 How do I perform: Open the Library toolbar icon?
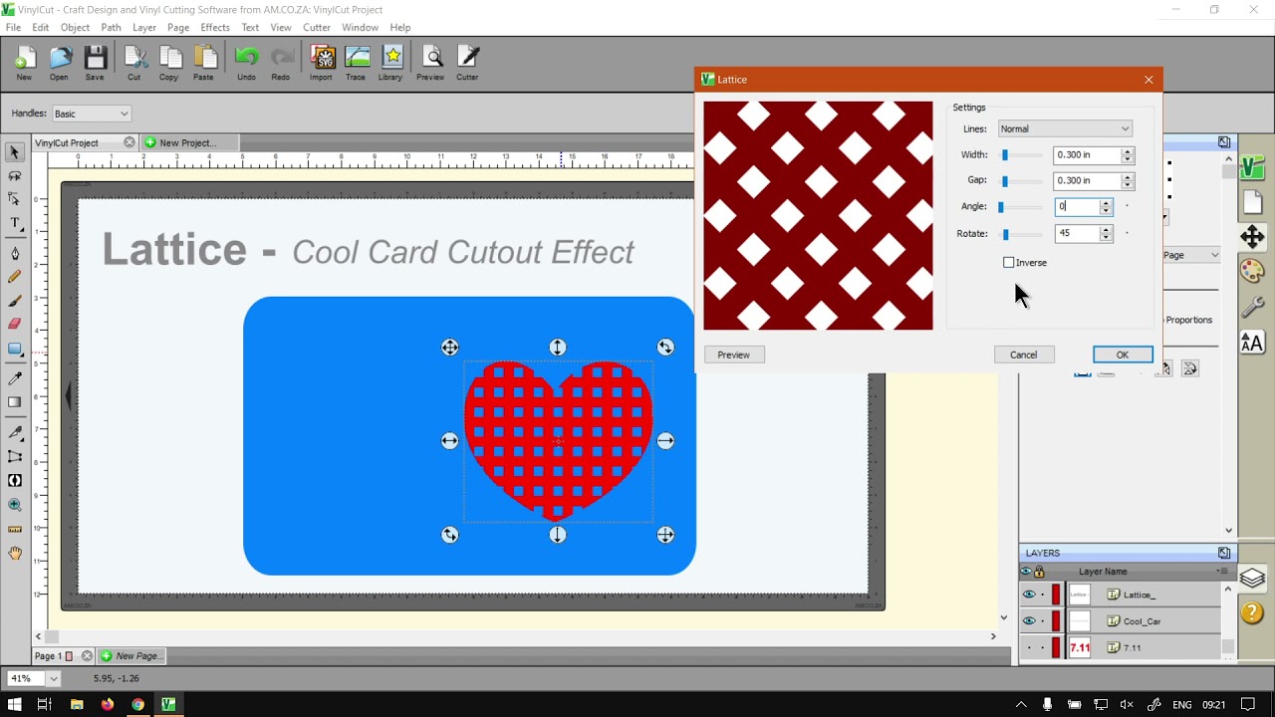click(390, 64)
